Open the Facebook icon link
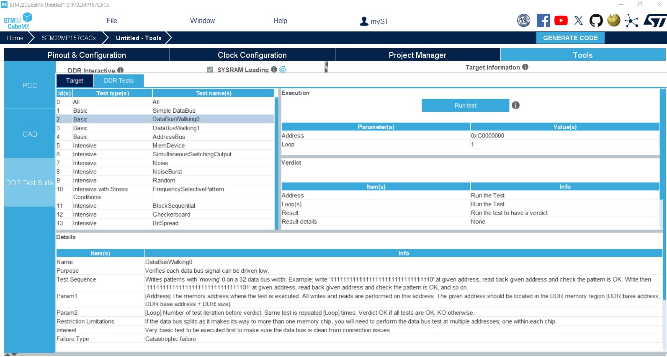Screen dimensions: 667x357 click(543, 21)
